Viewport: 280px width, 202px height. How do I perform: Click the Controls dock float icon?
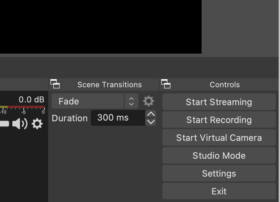[x=166, y=84]
